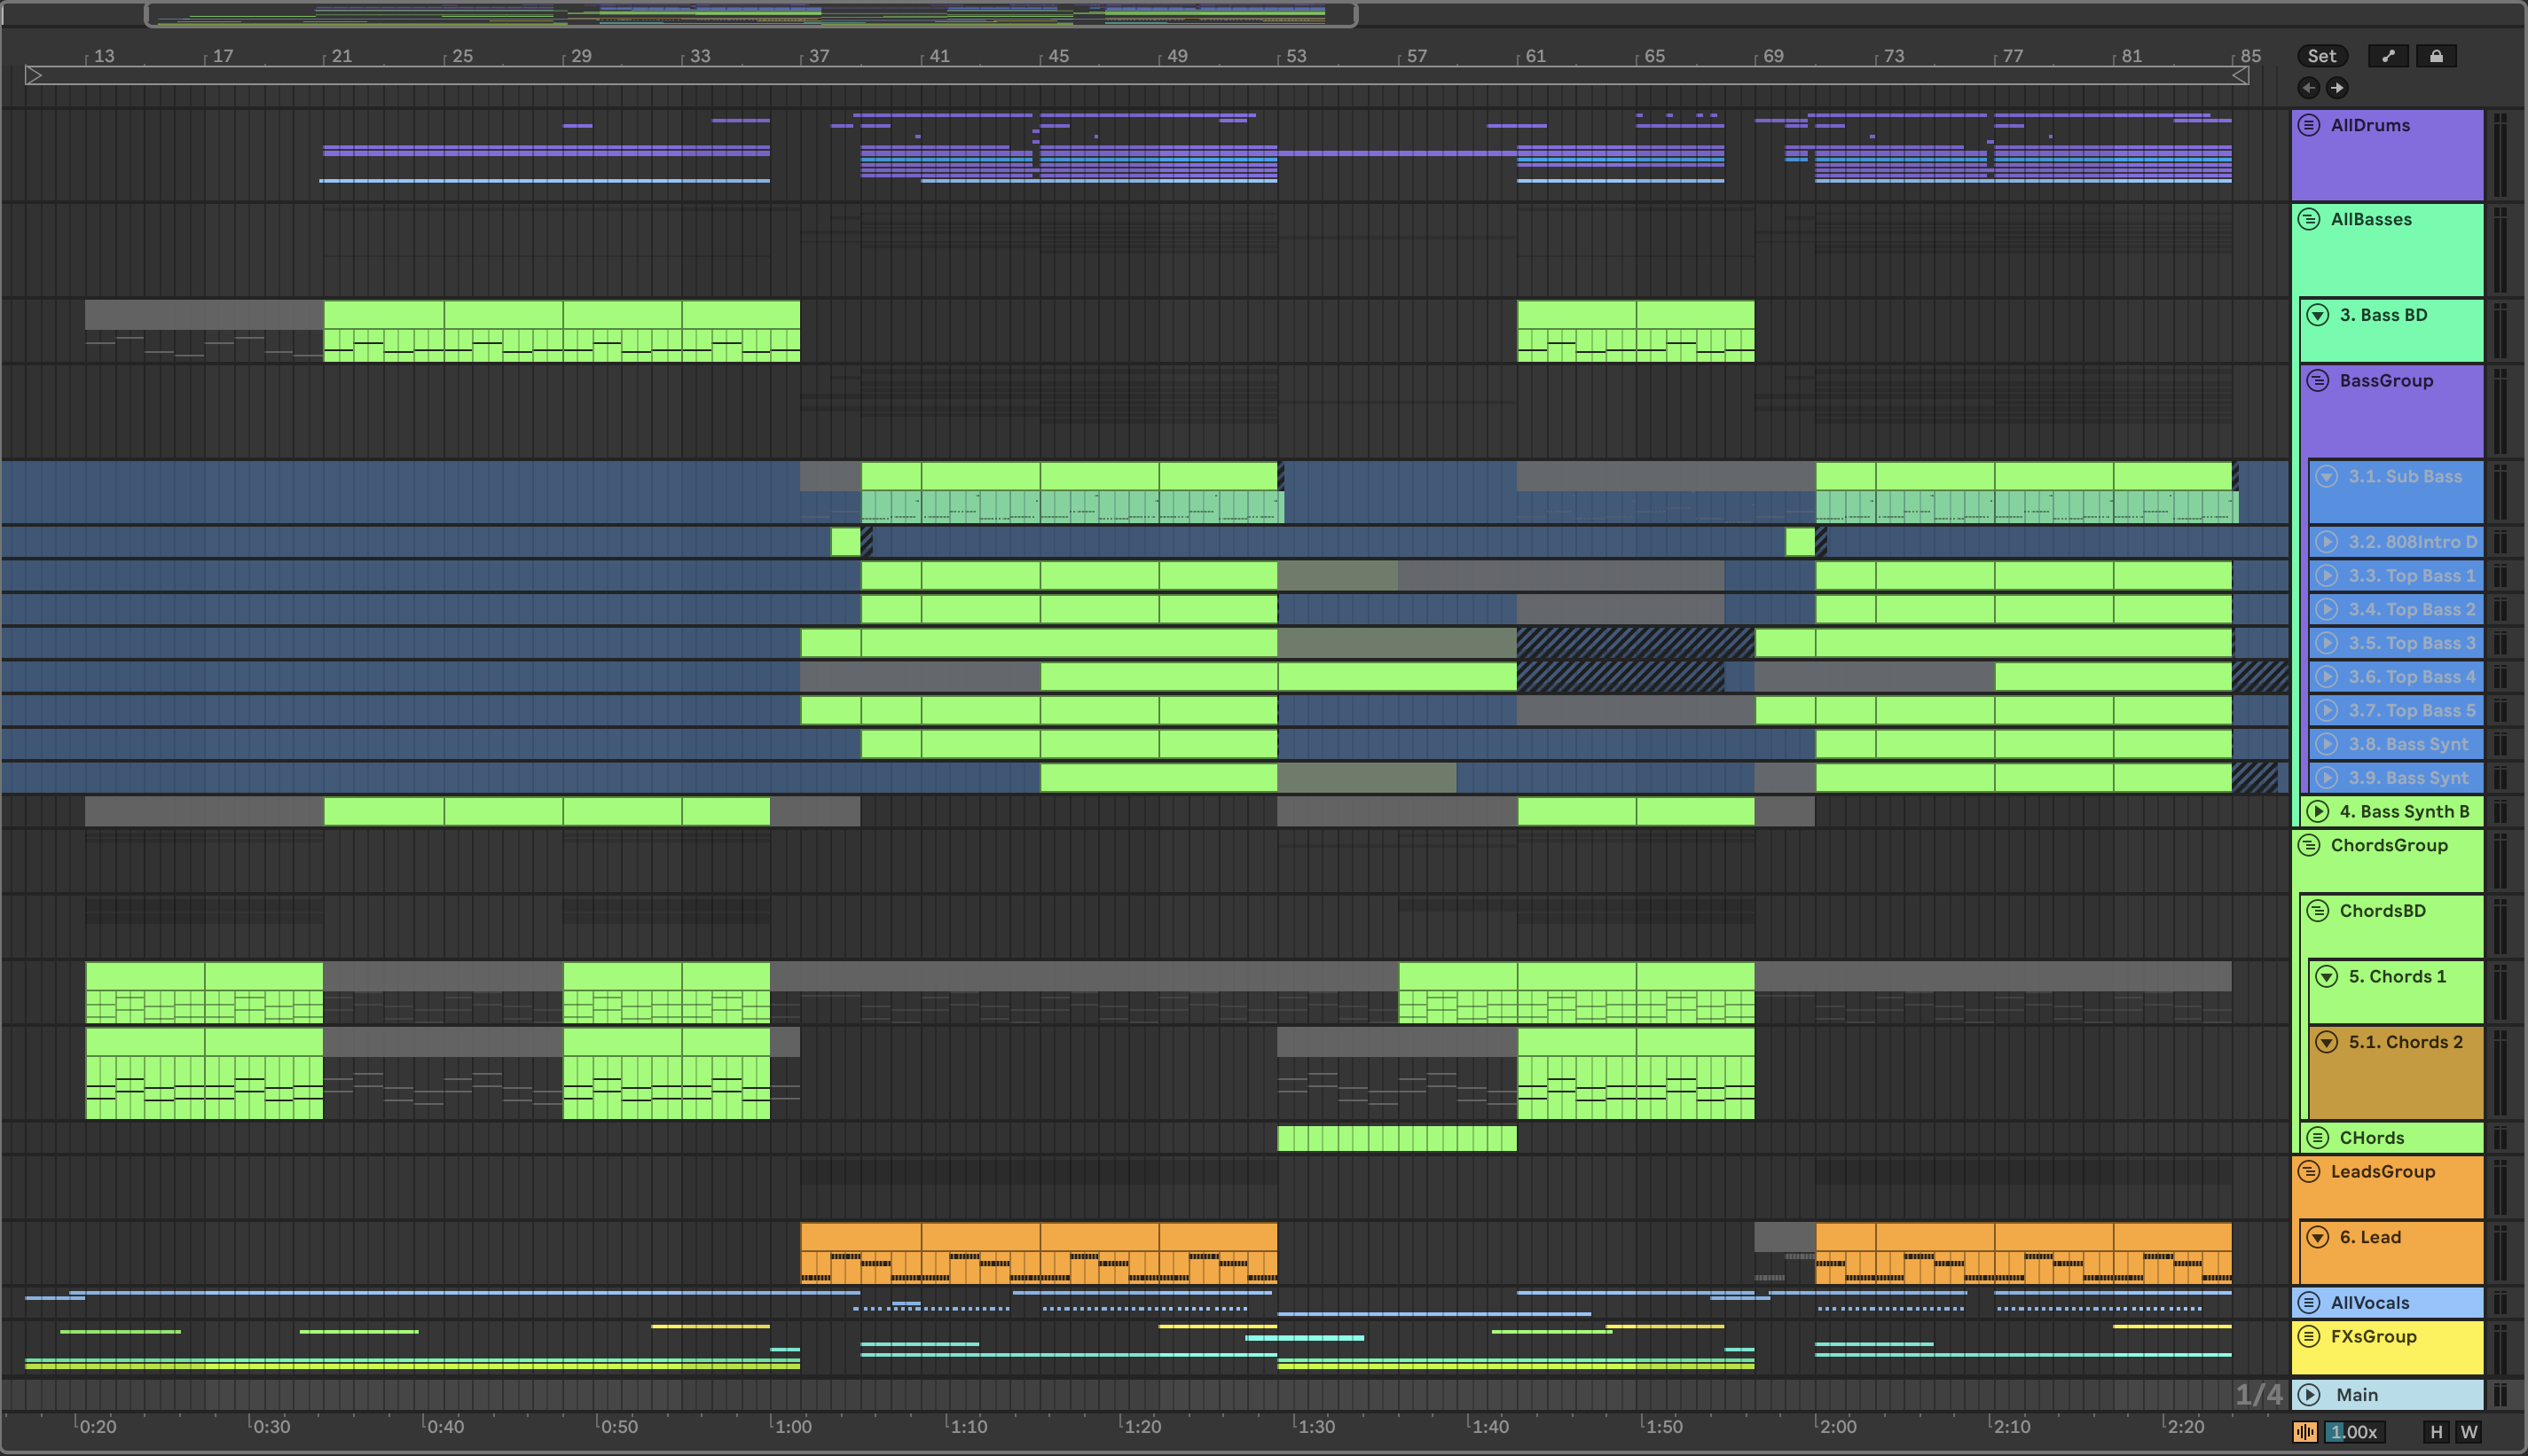2528x1456 pixels.
Task: Unfold the 4. Bass Synth B track
Action: (2318, 811)
